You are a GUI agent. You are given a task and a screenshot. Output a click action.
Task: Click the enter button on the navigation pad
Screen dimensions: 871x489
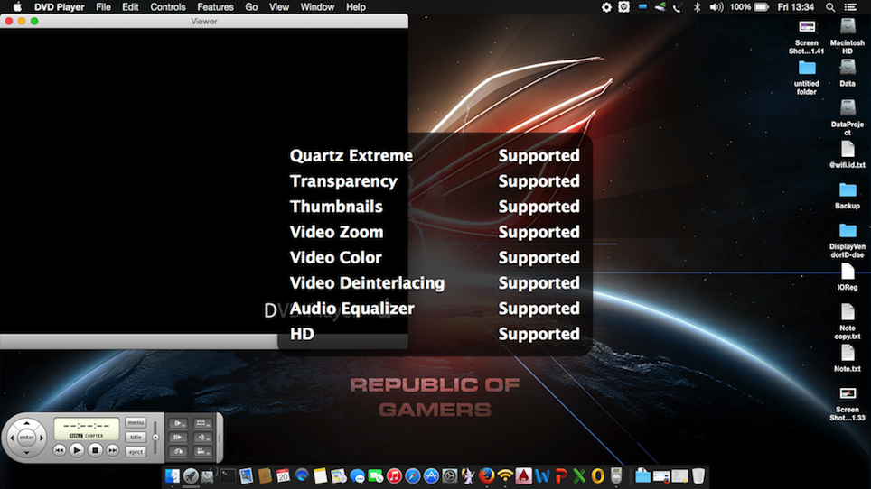[x=27, y=438]
